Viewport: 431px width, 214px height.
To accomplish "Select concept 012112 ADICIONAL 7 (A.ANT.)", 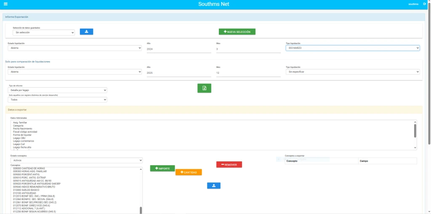I will pos(30,209).
